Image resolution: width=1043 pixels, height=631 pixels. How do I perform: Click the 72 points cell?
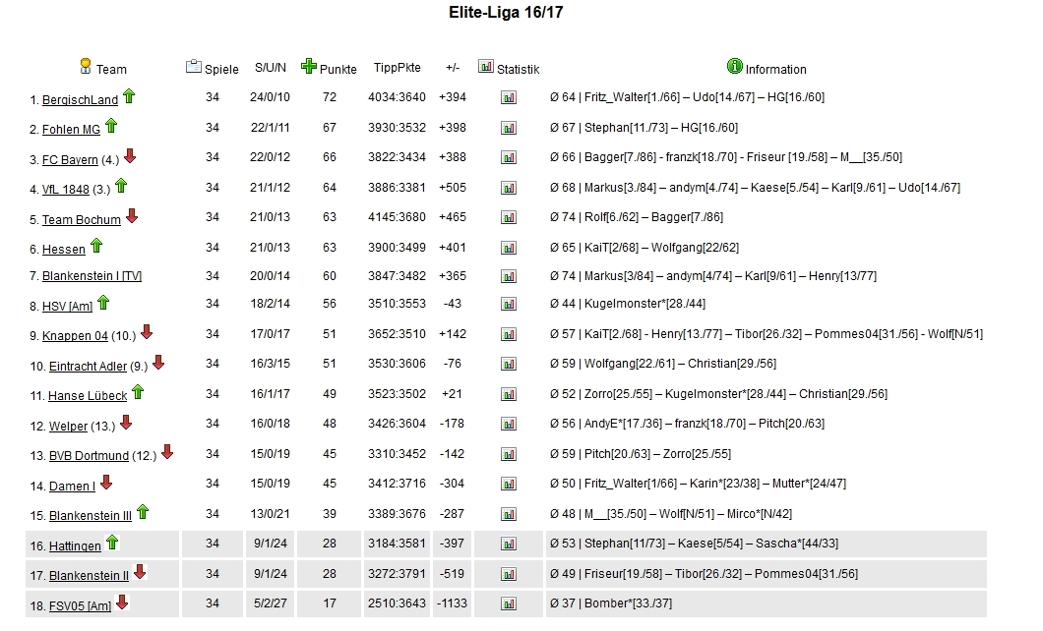click(330, 97)
